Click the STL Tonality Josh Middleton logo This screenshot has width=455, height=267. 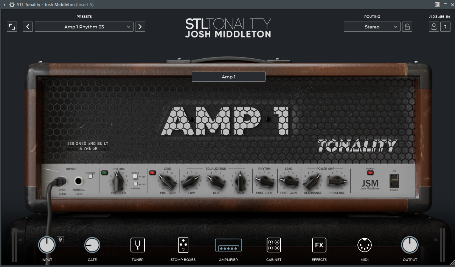(228, 28)
